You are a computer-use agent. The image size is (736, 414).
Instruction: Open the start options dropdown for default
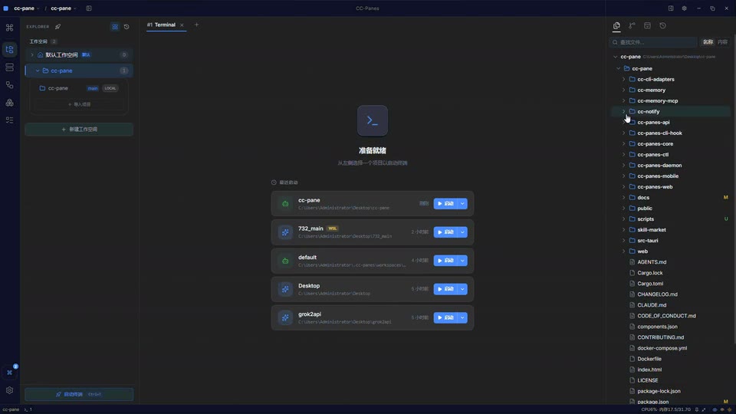pos(462,261)
